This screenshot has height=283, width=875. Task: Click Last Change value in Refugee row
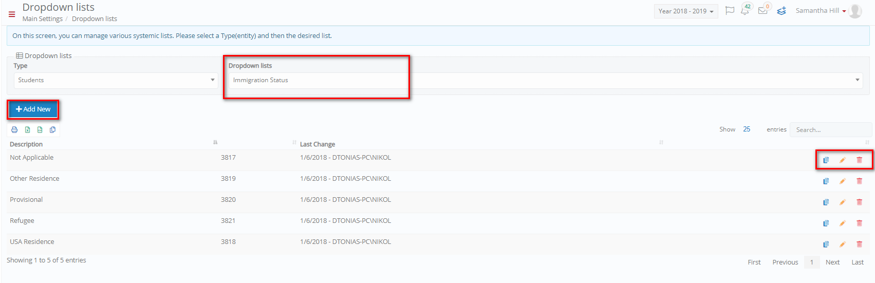[346, 221]
